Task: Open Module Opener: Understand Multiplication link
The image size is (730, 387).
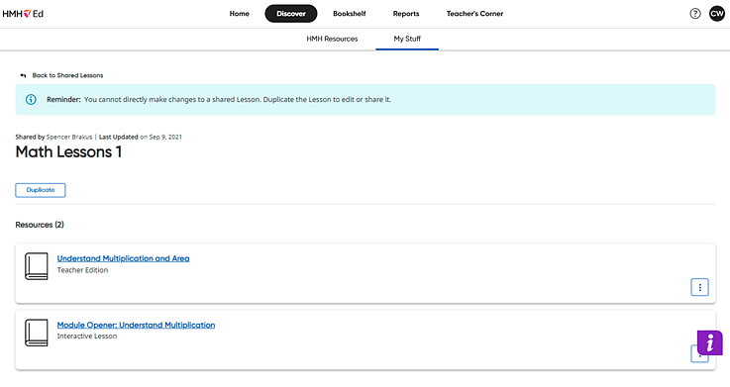Action: click(x=136, y=325)
